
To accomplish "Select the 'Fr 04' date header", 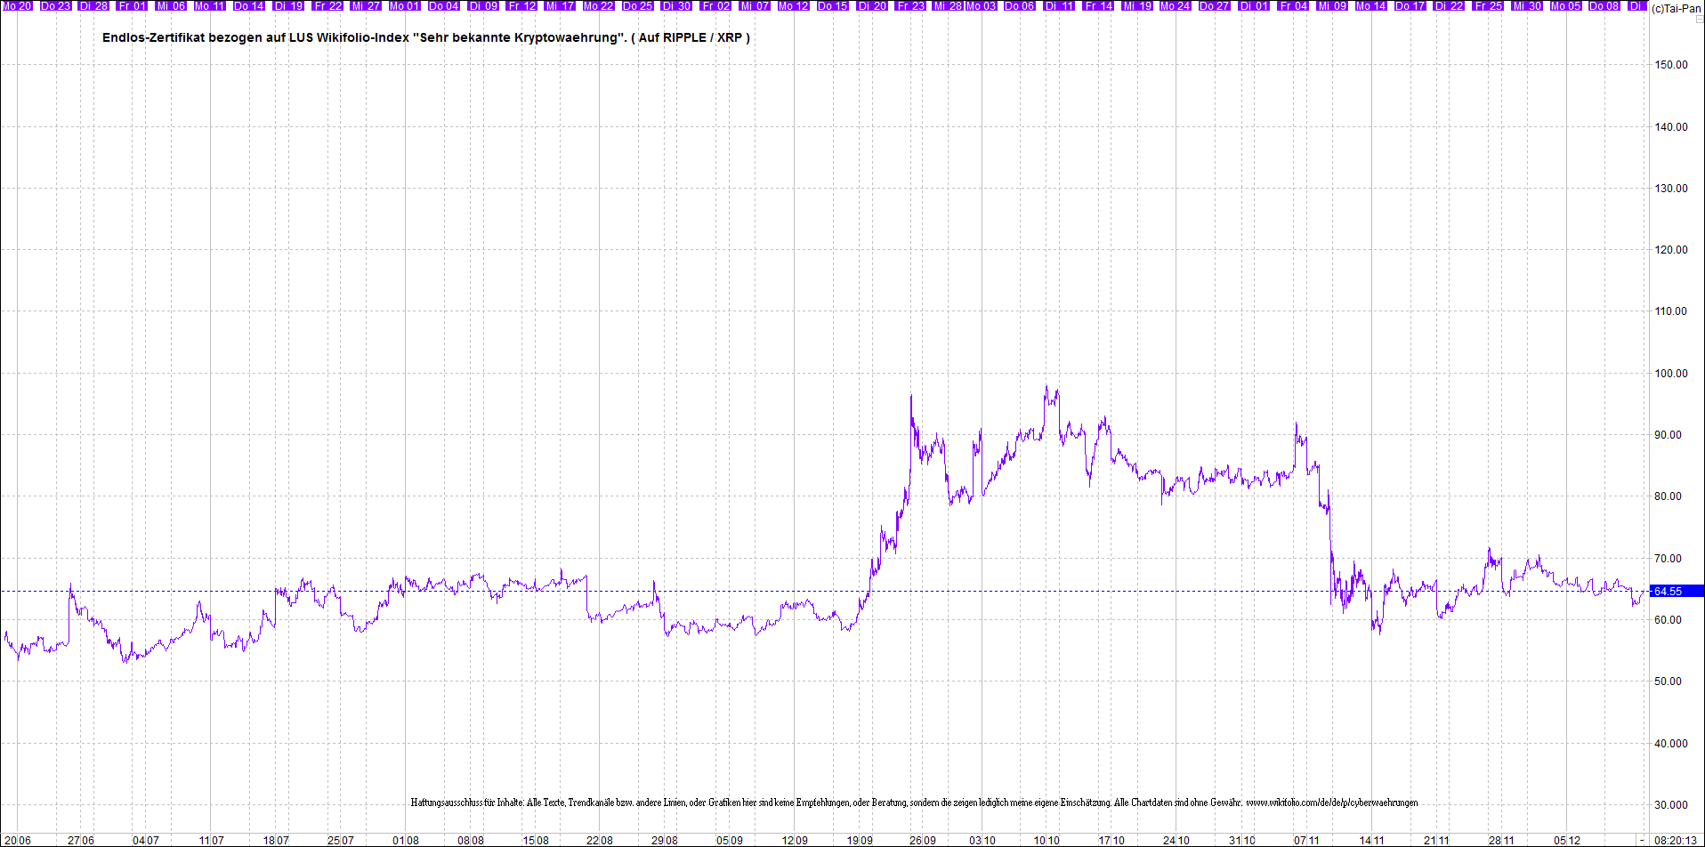I will [1294, 5].
